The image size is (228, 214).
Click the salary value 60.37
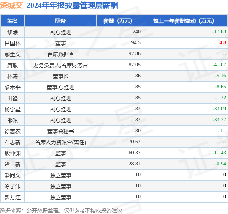(135, 153)
